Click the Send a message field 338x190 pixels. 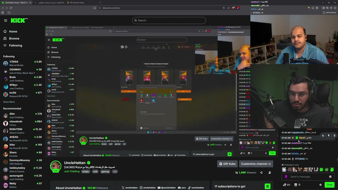pyautogui.click(x=308, y=177)
